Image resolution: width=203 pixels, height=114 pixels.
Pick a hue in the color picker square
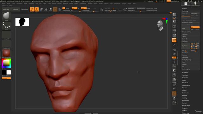click(6, 63)
